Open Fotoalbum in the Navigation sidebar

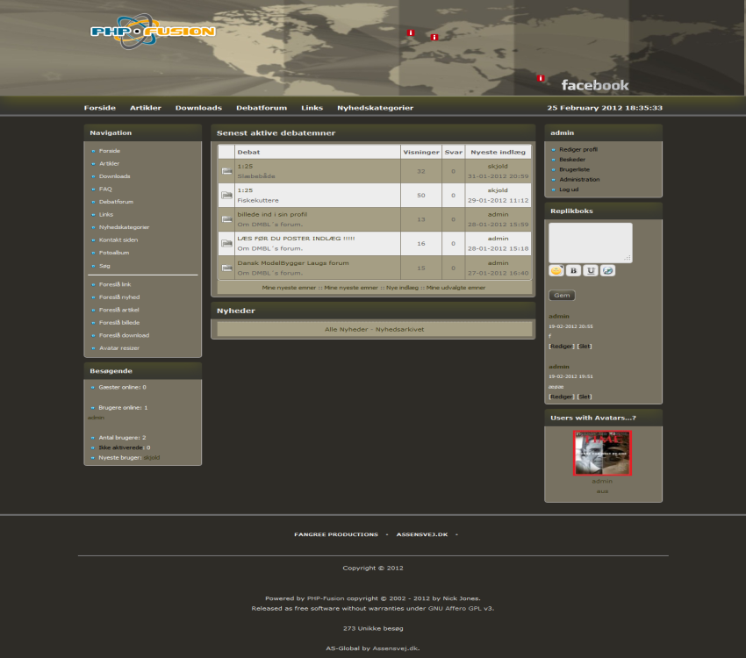(114, 253)
